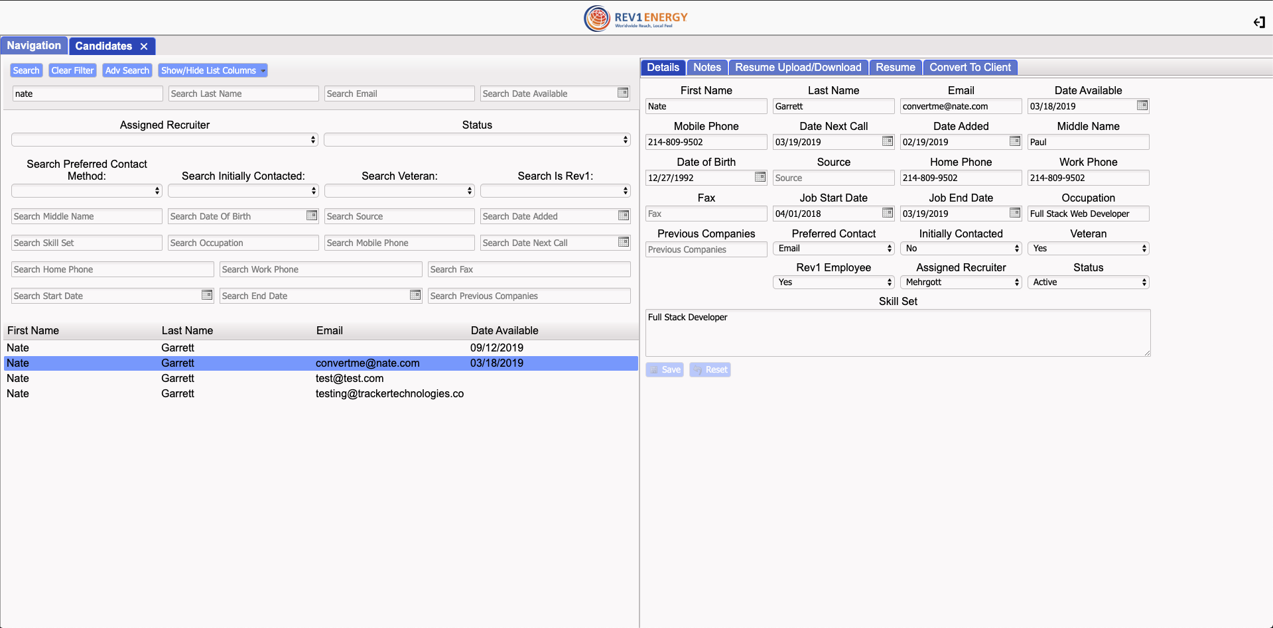Select row with testing@trackertechnologies.co

click(321, 393)
